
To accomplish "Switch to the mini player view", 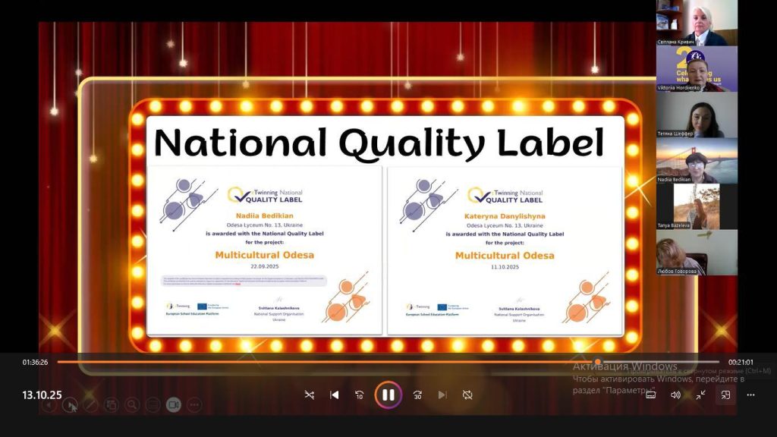I will [725, 395].
